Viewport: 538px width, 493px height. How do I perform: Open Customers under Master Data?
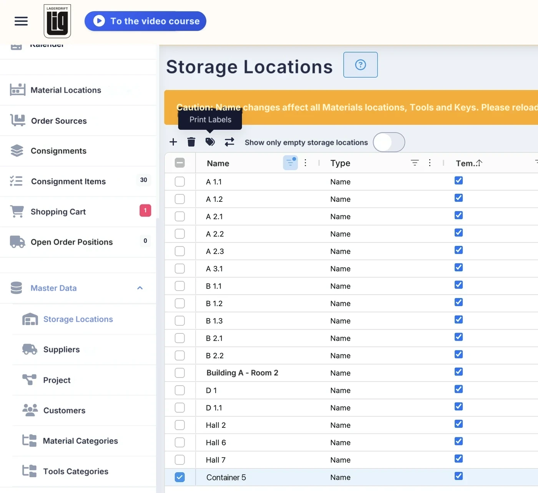pyautogui.click(x=84, y=410)
